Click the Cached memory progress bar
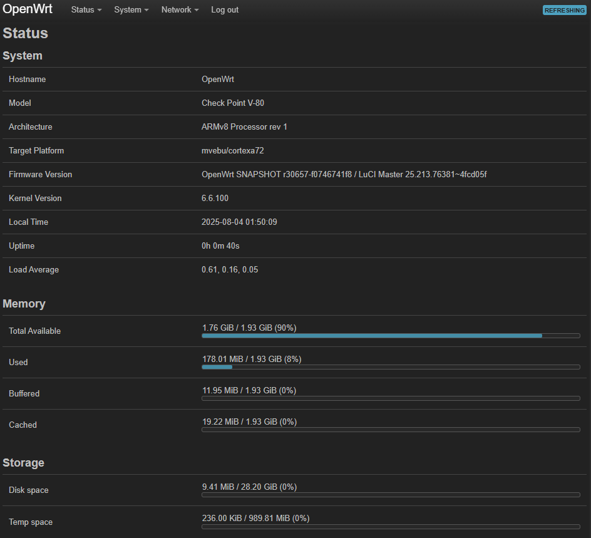The width and height of the screenshot is (591, 538). tap(391, 430)
